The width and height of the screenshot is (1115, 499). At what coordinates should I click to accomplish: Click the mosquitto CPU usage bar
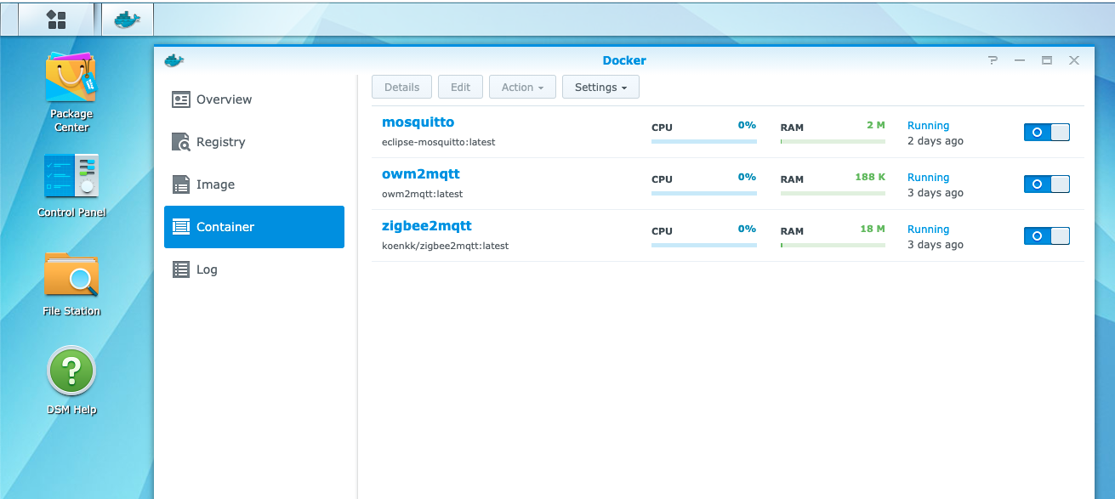(x=703, y=142)
